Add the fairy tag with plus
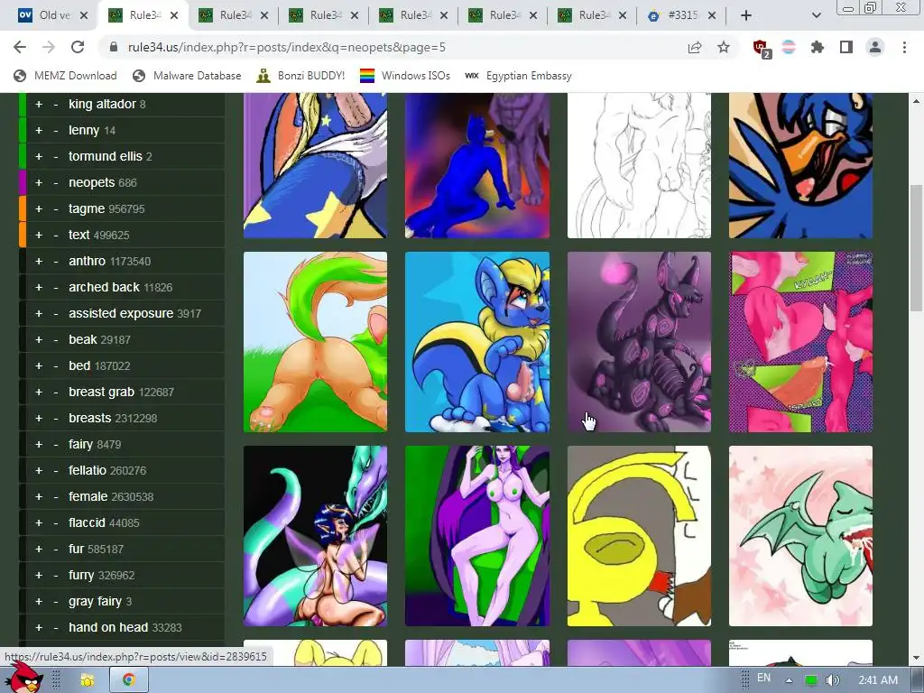 tap(39, 444)
